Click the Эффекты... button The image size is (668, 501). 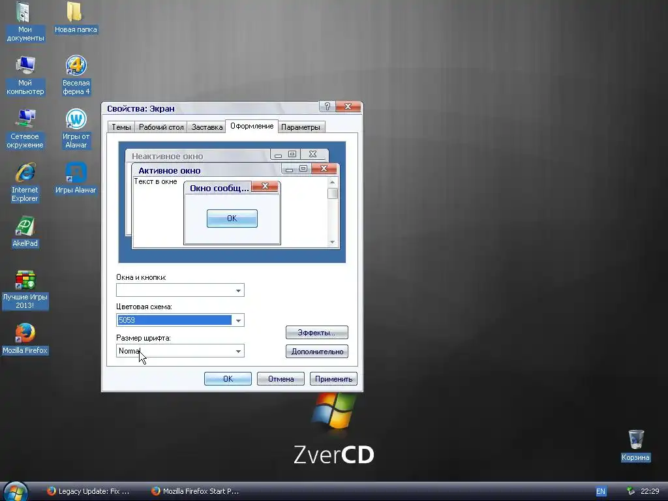click(x=316, y=332)
